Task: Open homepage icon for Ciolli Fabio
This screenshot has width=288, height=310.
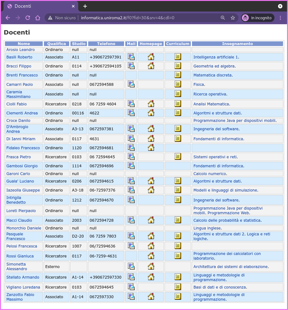Action: (151, 104)
